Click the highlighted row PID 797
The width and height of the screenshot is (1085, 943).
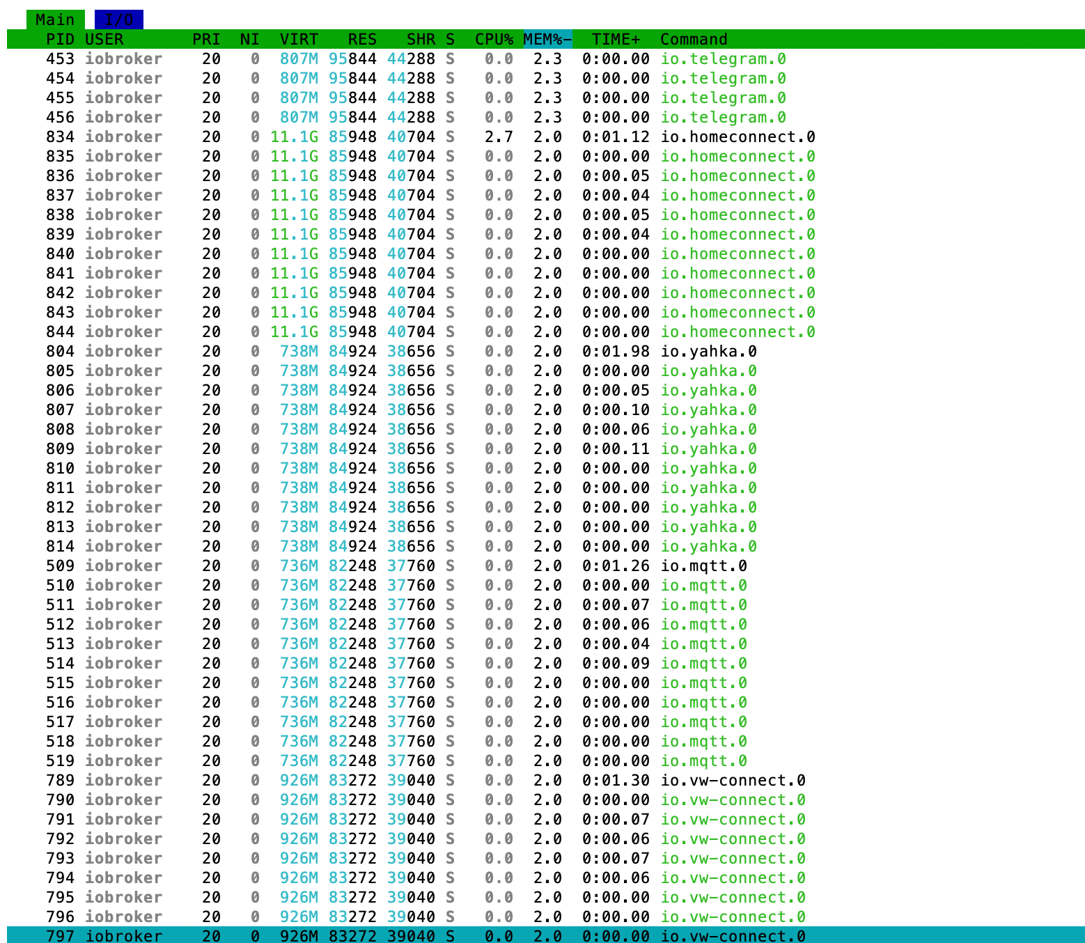[546, 935]
